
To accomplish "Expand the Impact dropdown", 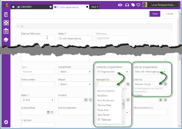I will (75, 84).
